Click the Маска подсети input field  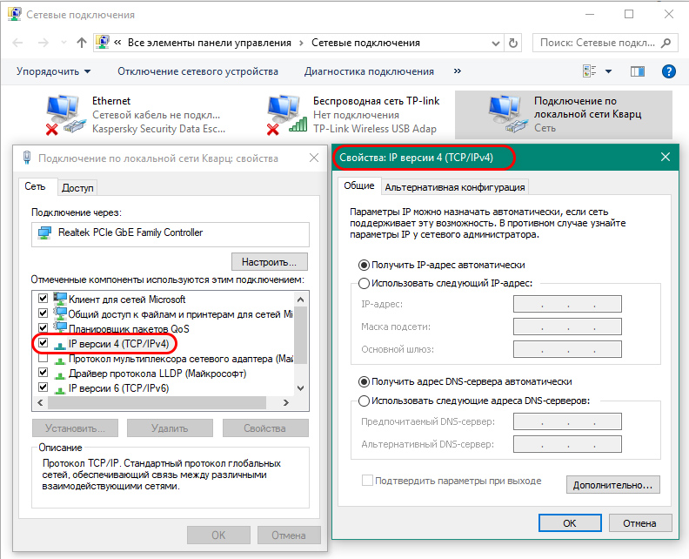pos(567,327)
